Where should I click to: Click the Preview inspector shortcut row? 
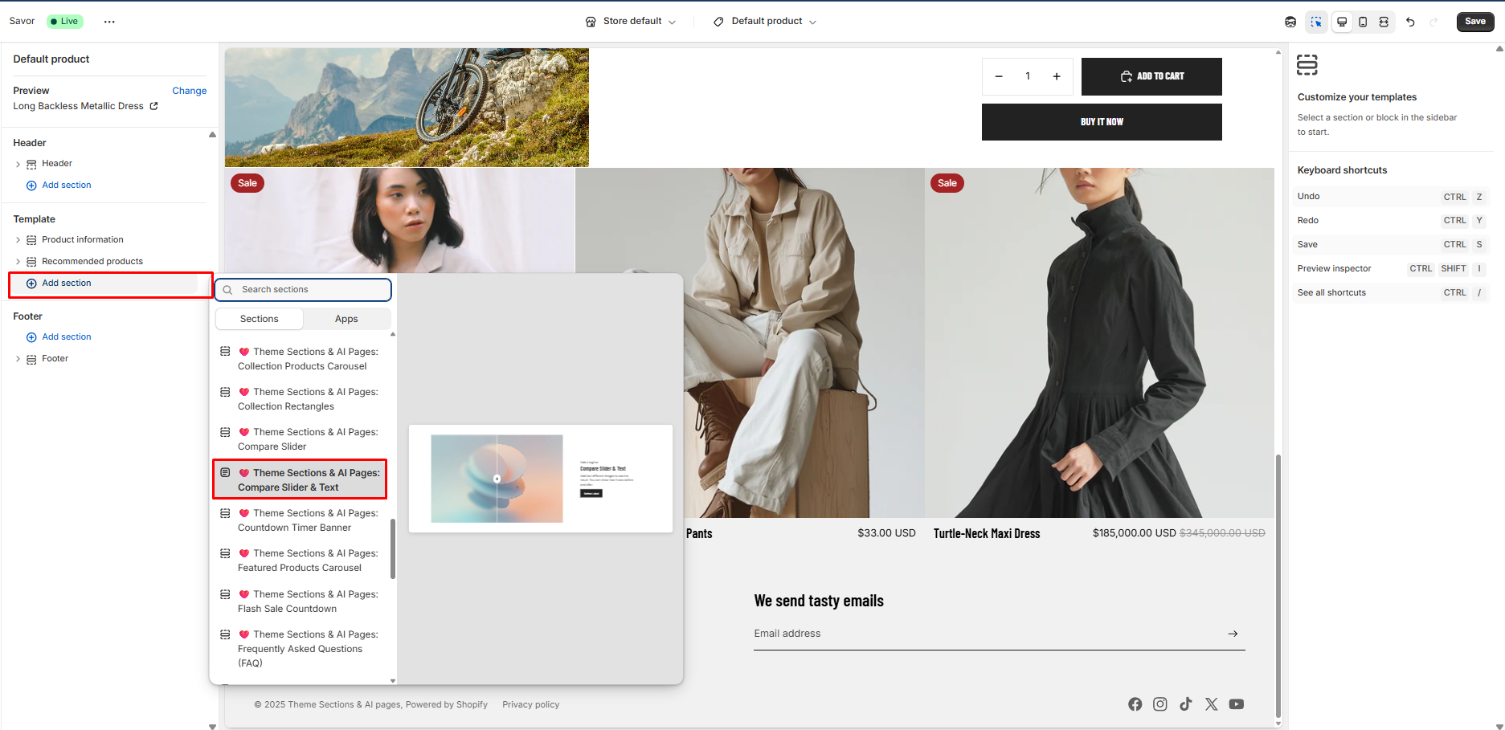pyautogui.click(x=1392, y=269)
